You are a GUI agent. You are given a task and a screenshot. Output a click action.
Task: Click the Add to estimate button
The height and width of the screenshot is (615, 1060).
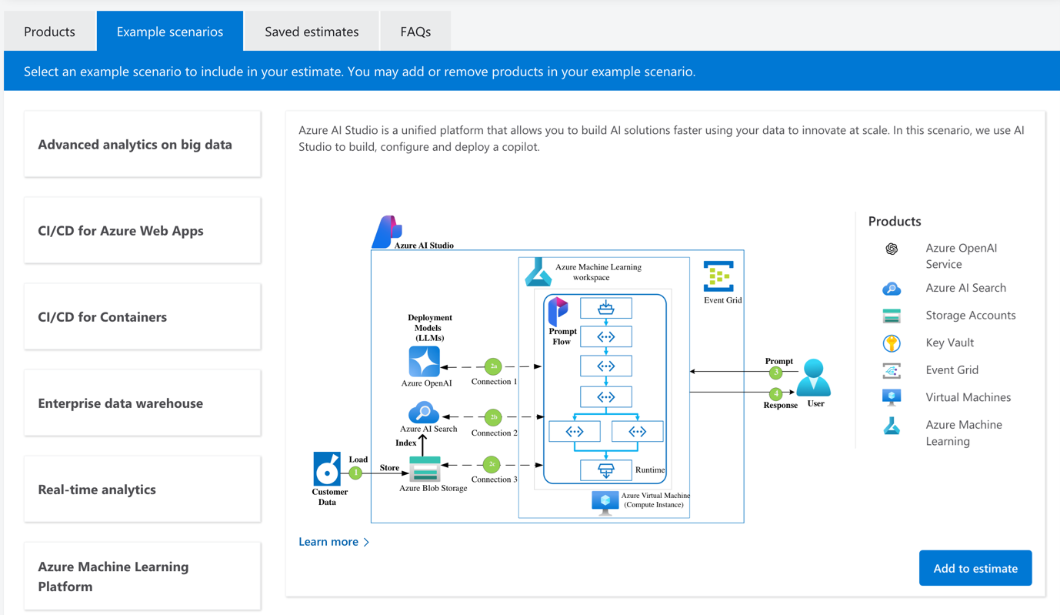[x=975, y=568]
